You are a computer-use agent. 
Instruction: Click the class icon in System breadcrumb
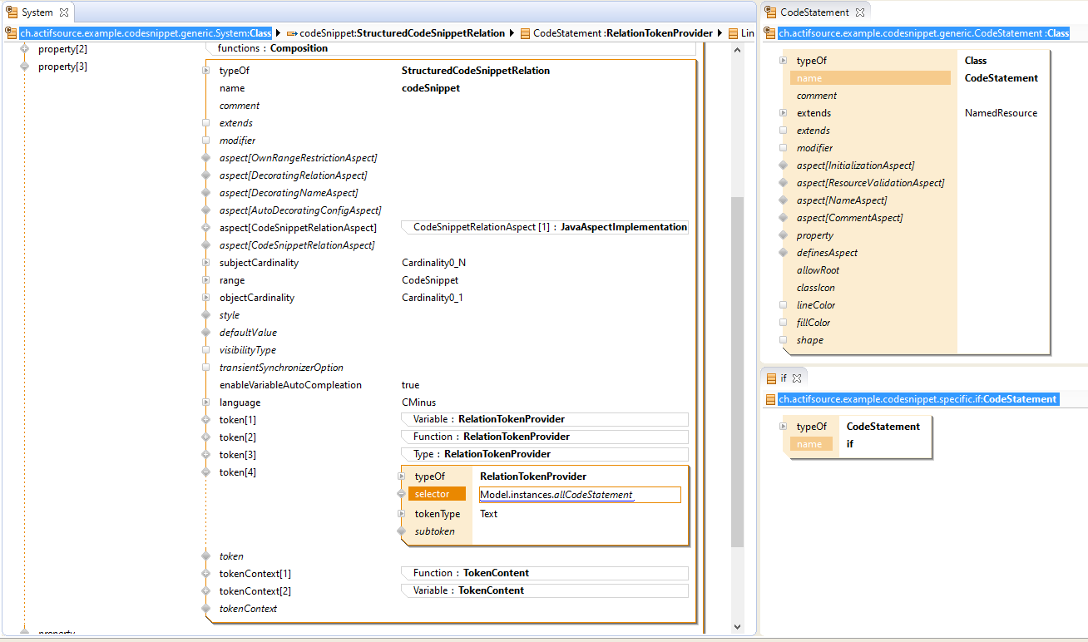(x=11, y=33)
